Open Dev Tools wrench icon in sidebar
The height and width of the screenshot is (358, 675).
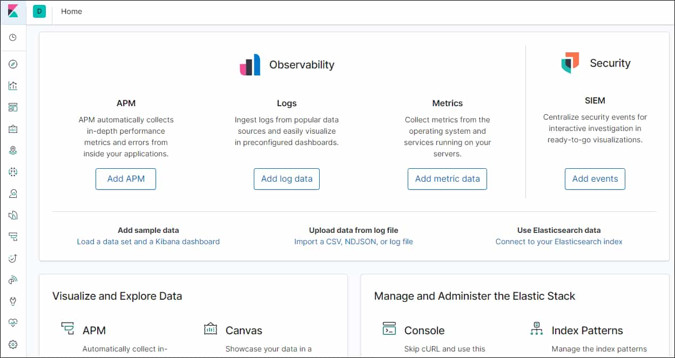[x=13, y=301]
